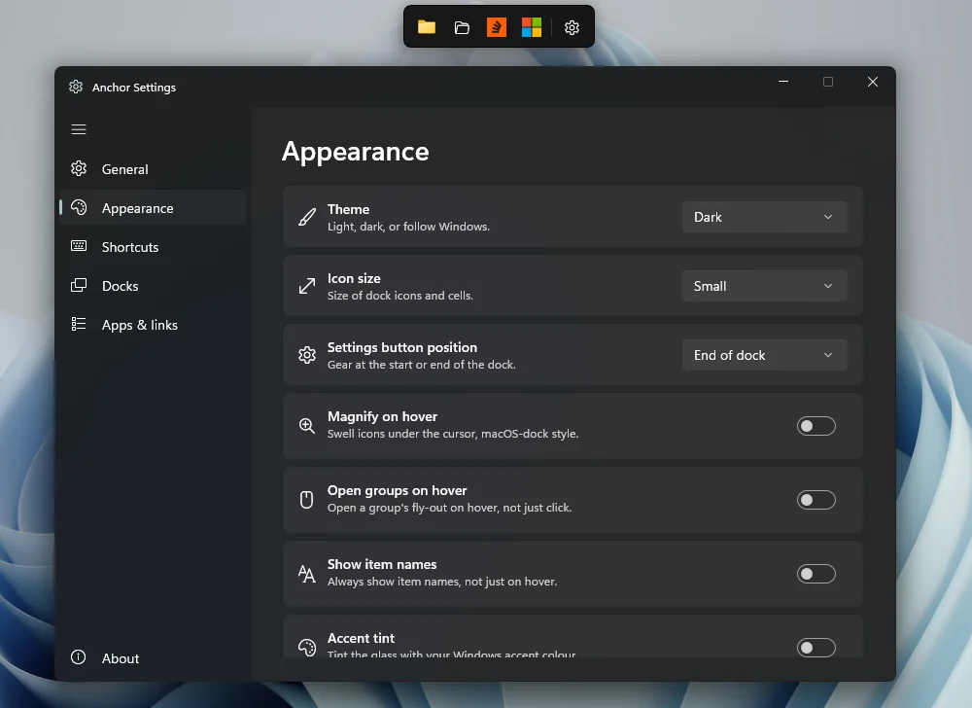Click the gear settings icon in the dock
972x708 pixels.
572,27
